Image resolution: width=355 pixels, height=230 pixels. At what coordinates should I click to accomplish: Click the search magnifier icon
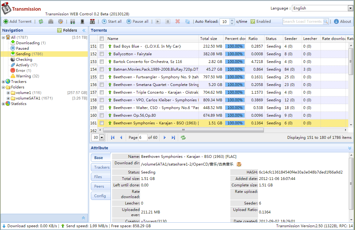tap(326, 21)
